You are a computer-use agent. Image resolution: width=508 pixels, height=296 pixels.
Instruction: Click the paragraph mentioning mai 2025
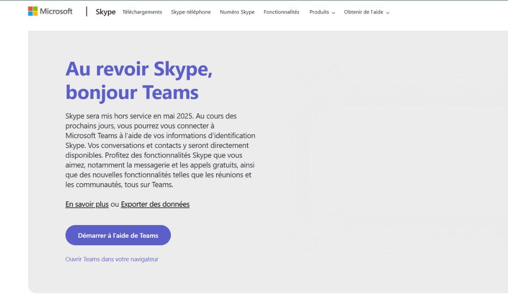[x=160, y=150]
